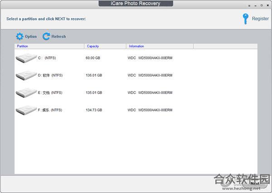Viewport: 272px width, 193px height.
Task: Click the F: 娱乐 (NTFS) partition name
Action: tap(50, 110)
